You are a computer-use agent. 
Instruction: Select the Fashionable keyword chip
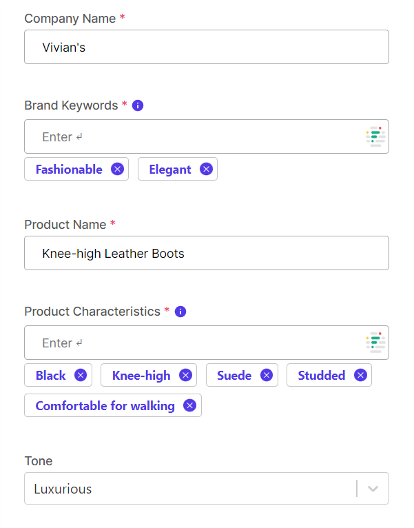pos(69,169)
